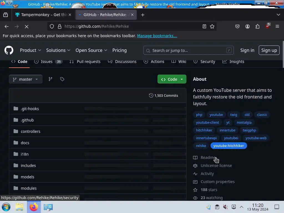Open the 1,503 Commits history
Screen dimensions: 284x213
tap(163, 95)
